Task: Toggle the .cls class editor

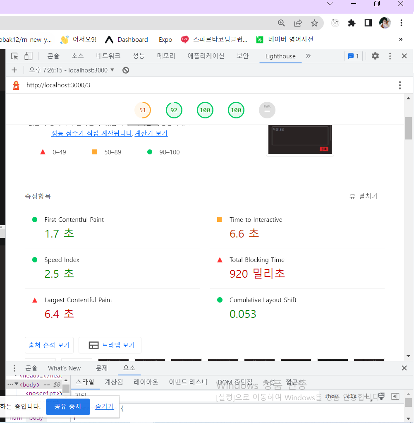Action: coord(350,396)
